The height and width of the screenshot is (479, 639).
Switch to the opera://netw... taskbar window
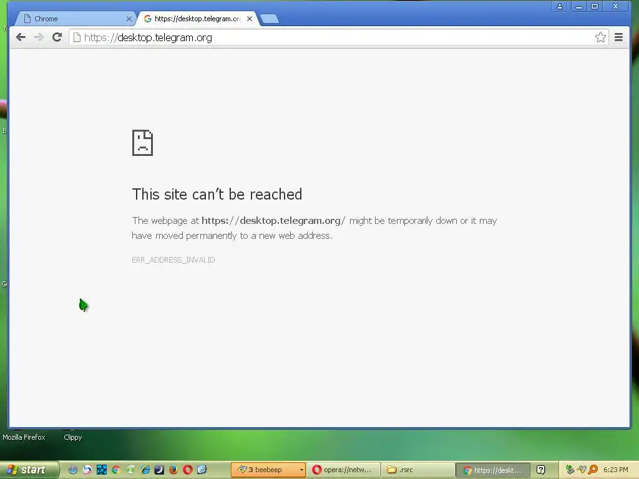(343, 470)
